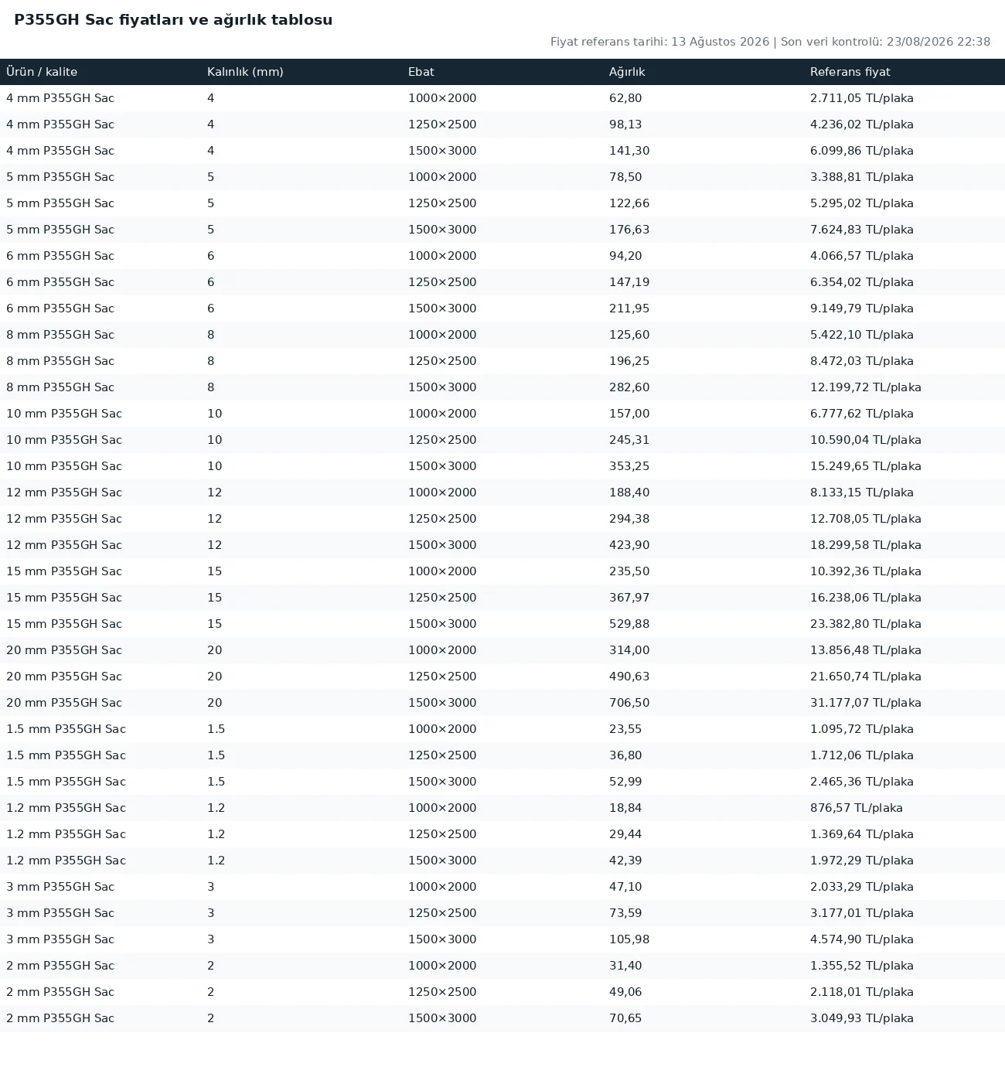Screen dimensions: 1005x1084
Task: Click the weight value 29,44
Action: 625,834
